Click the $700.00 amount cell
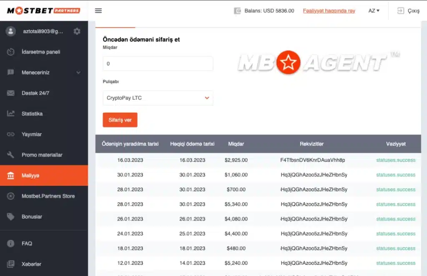 click(236, 189)
